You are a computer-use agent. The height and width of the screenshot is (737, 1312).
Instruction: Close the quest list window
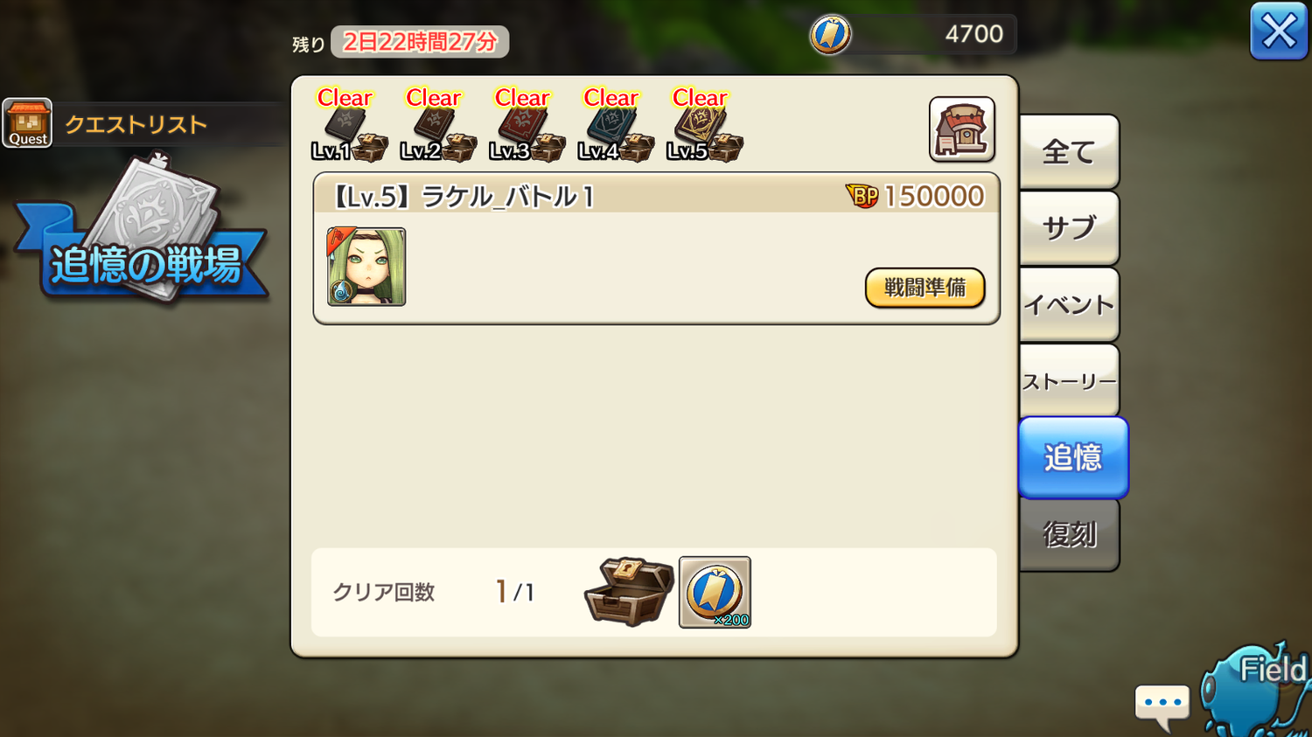coord(1279,31)
